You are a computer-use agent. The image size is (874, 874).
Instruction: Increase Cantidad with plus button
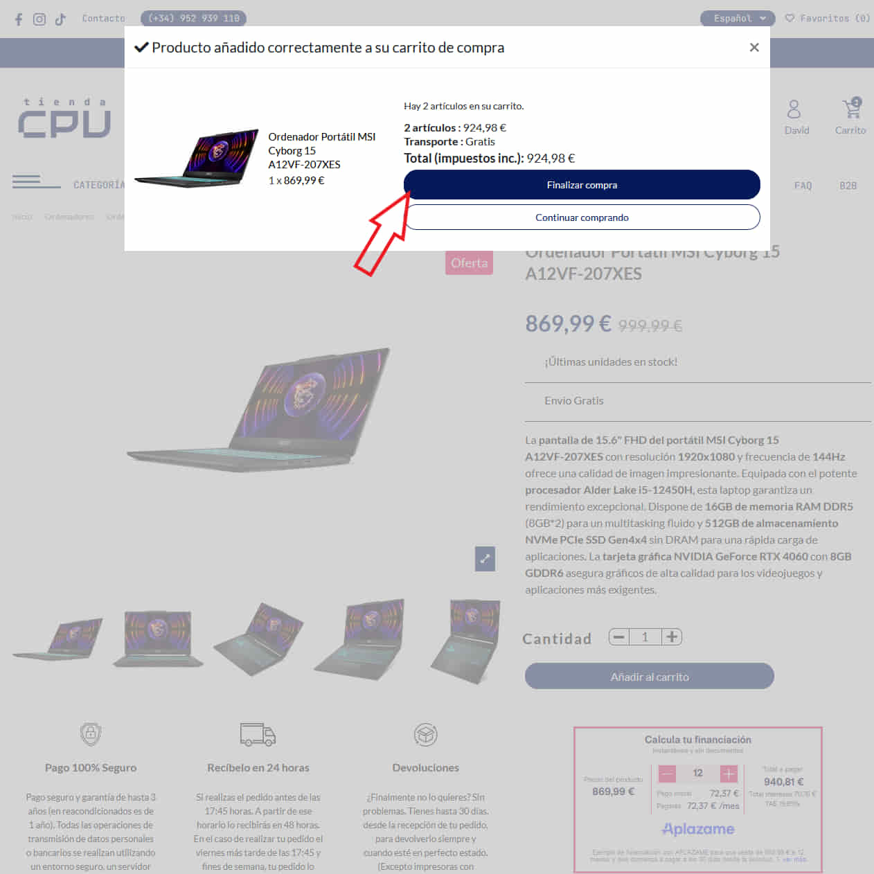tap(672, 637)
